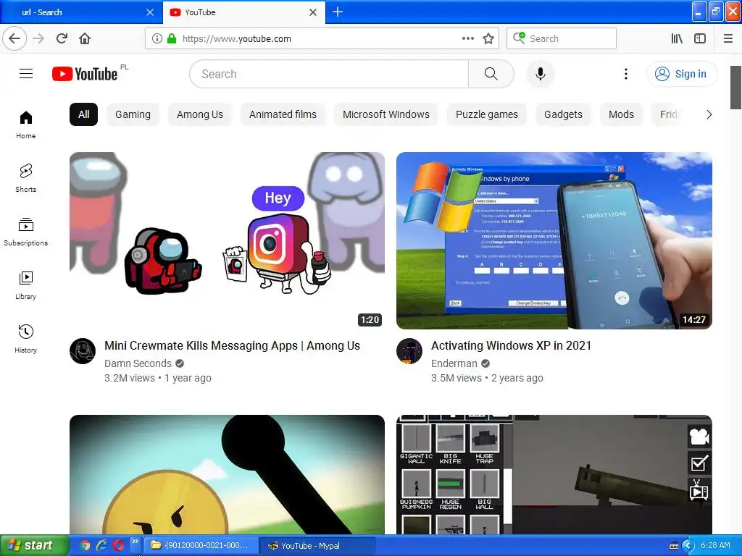The image size is (742, 556).
Task: Click the YouTube magnifier search button
Action: (x=491, y=75)
